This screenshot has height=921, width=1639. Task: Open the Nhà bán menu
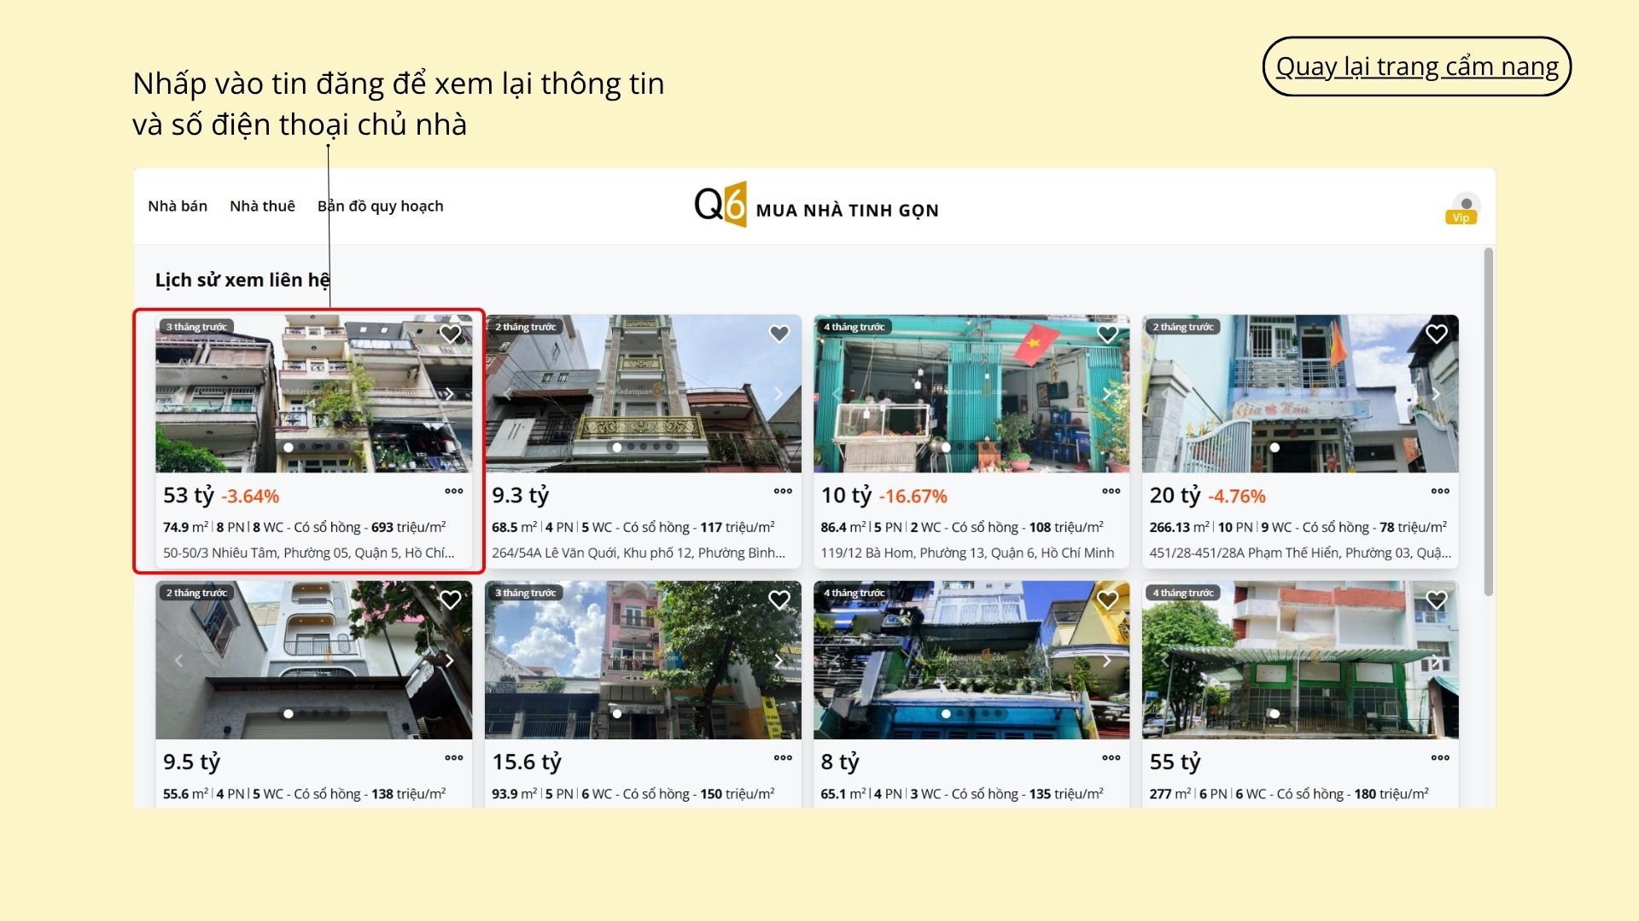point(178,206)
